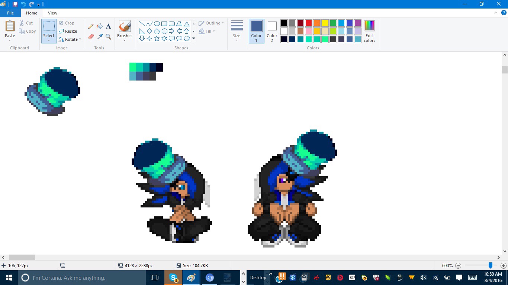Choose the Cloud callout shape
The image size is (508, 285).
tap(186, 39)
